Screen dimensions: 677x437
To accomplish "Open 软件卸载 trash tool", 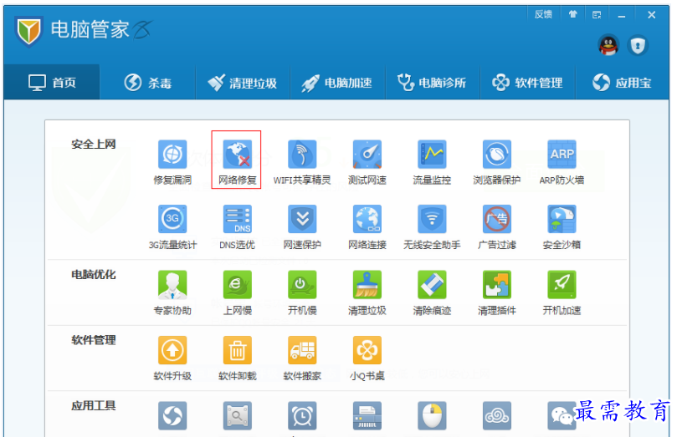I will (237, 358).
